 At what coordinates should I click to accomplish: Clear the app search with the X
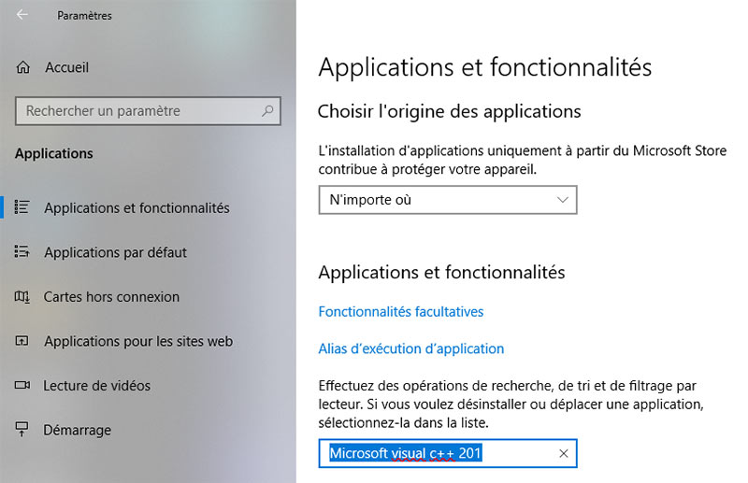click(x=563, y=454)
